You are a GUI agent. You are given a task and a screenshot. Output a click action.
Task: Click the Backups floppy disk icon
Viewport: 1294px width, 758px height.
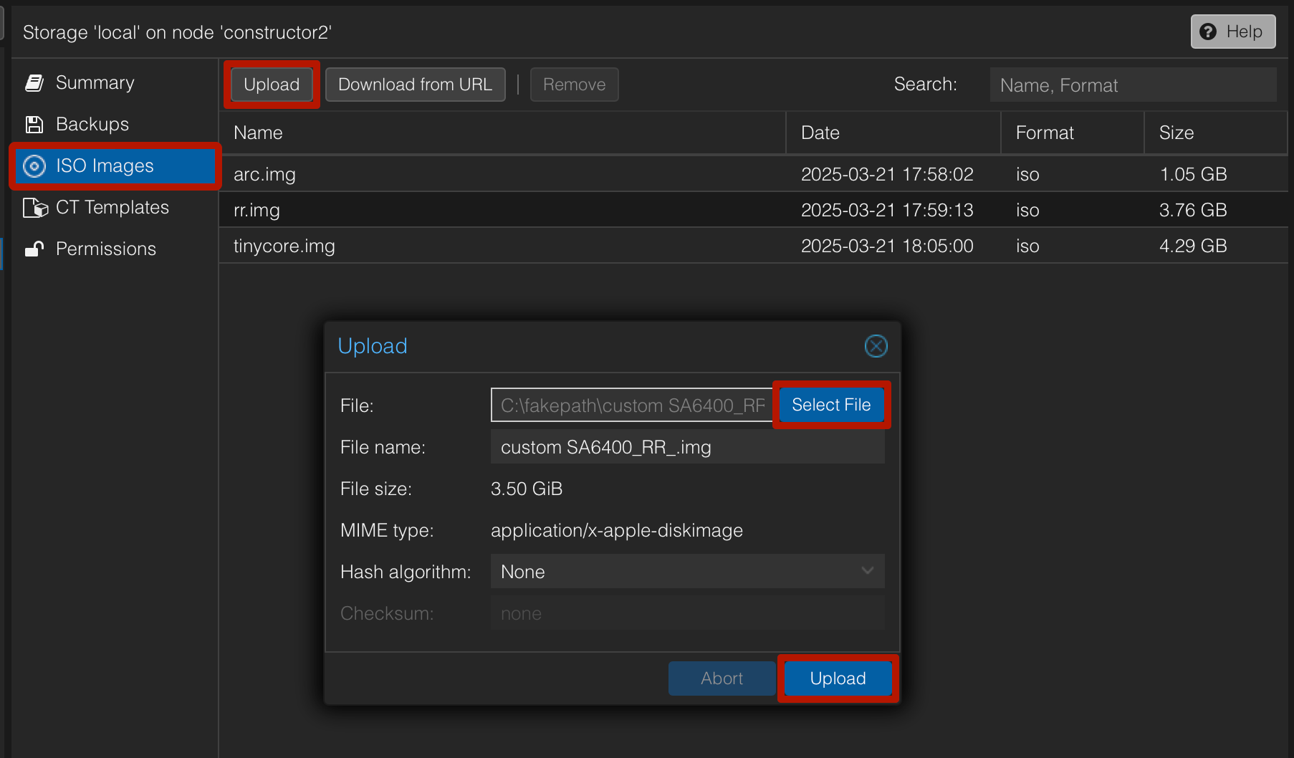(34, 125)
